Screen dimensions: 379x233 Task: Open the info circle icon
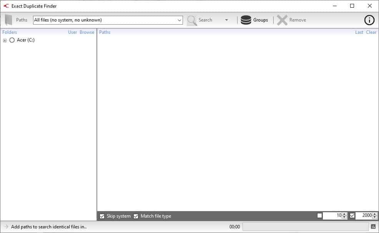point(369,20)
